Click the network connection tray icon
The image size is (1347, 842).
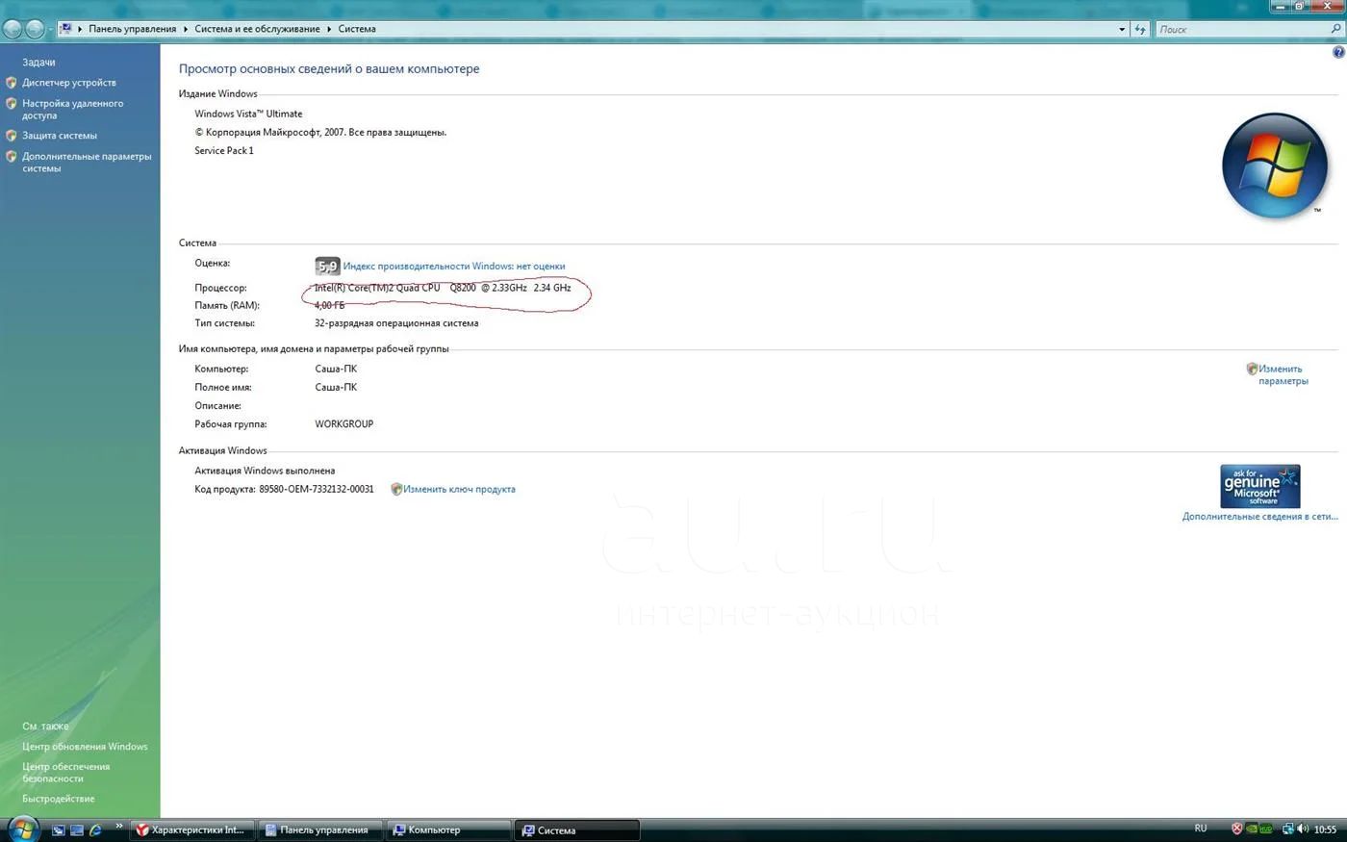click(1287, 829)
